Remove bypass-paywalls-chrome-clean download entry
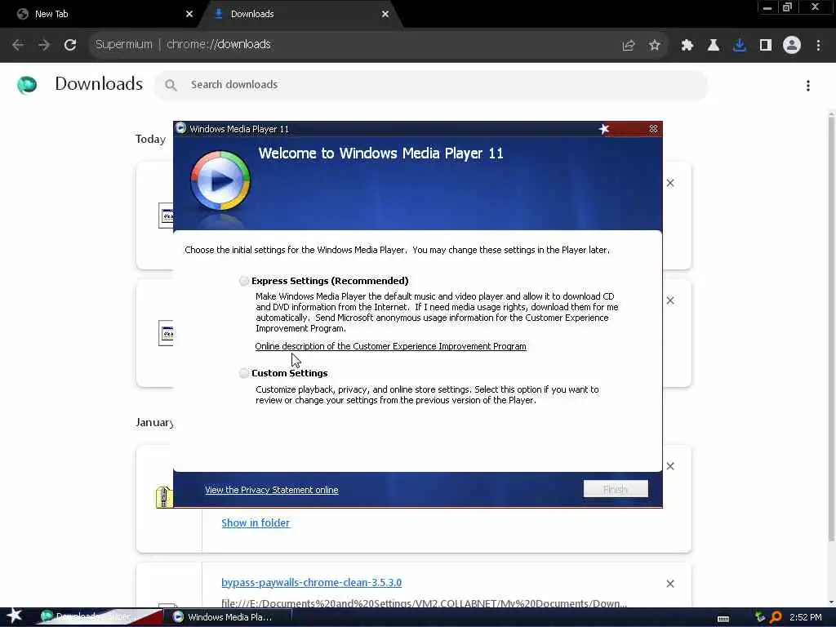Viewport: 836px width, 627px height. click(x=670, y=584)
